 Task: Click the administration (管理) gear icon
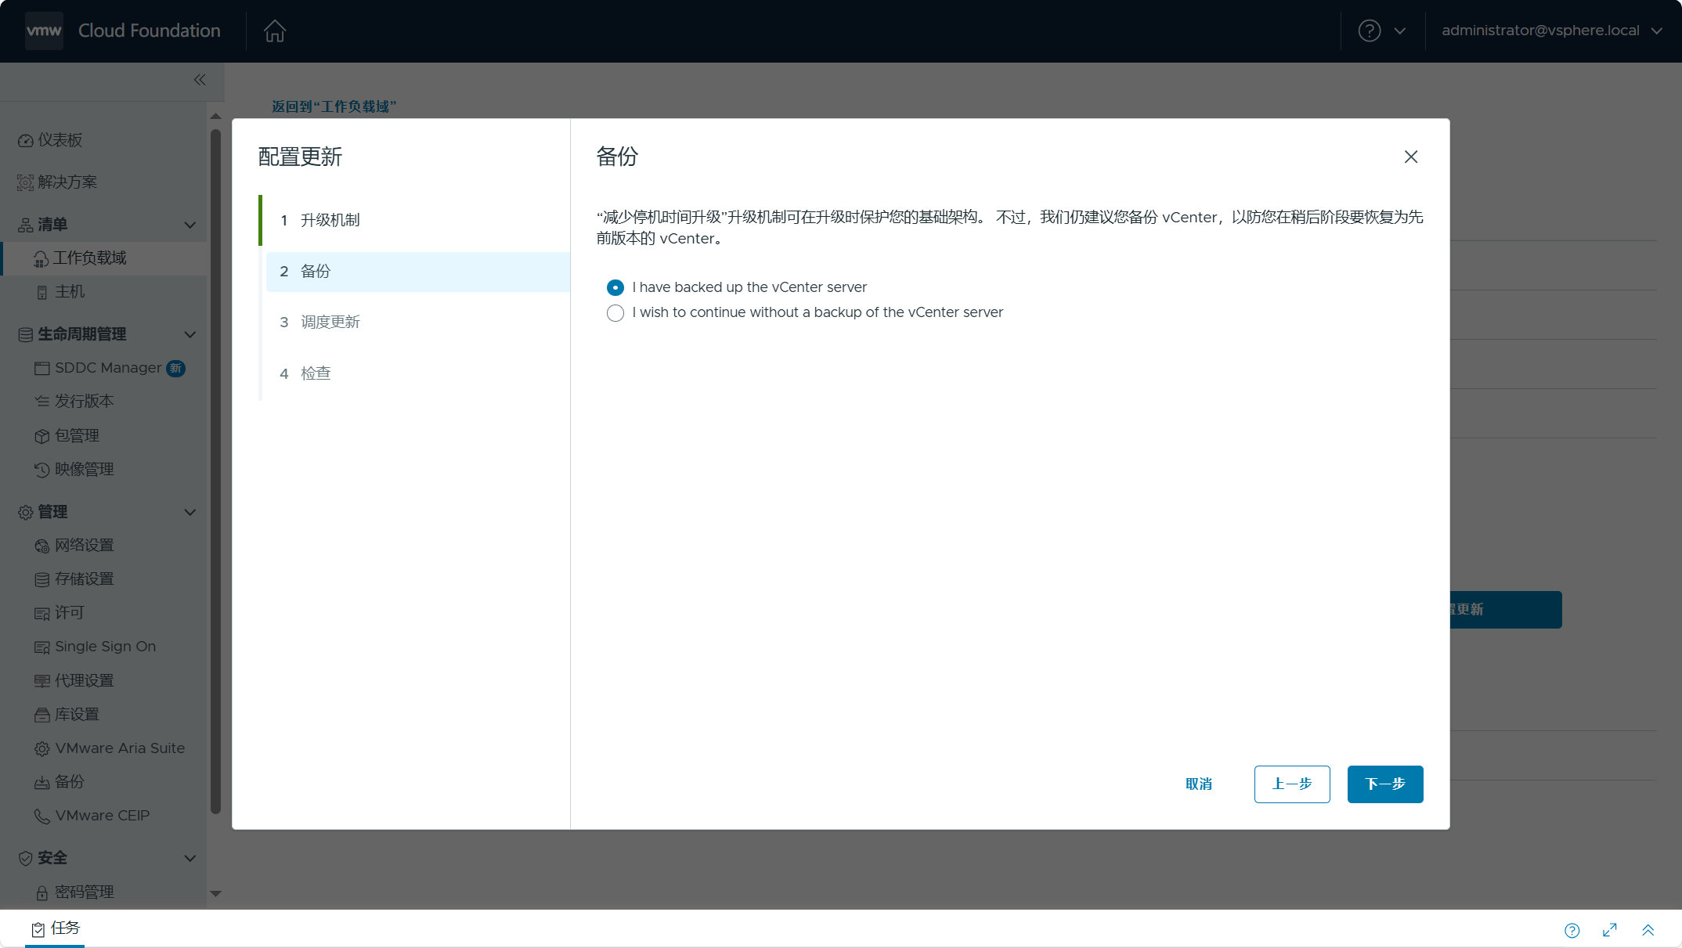coord(25,513)
